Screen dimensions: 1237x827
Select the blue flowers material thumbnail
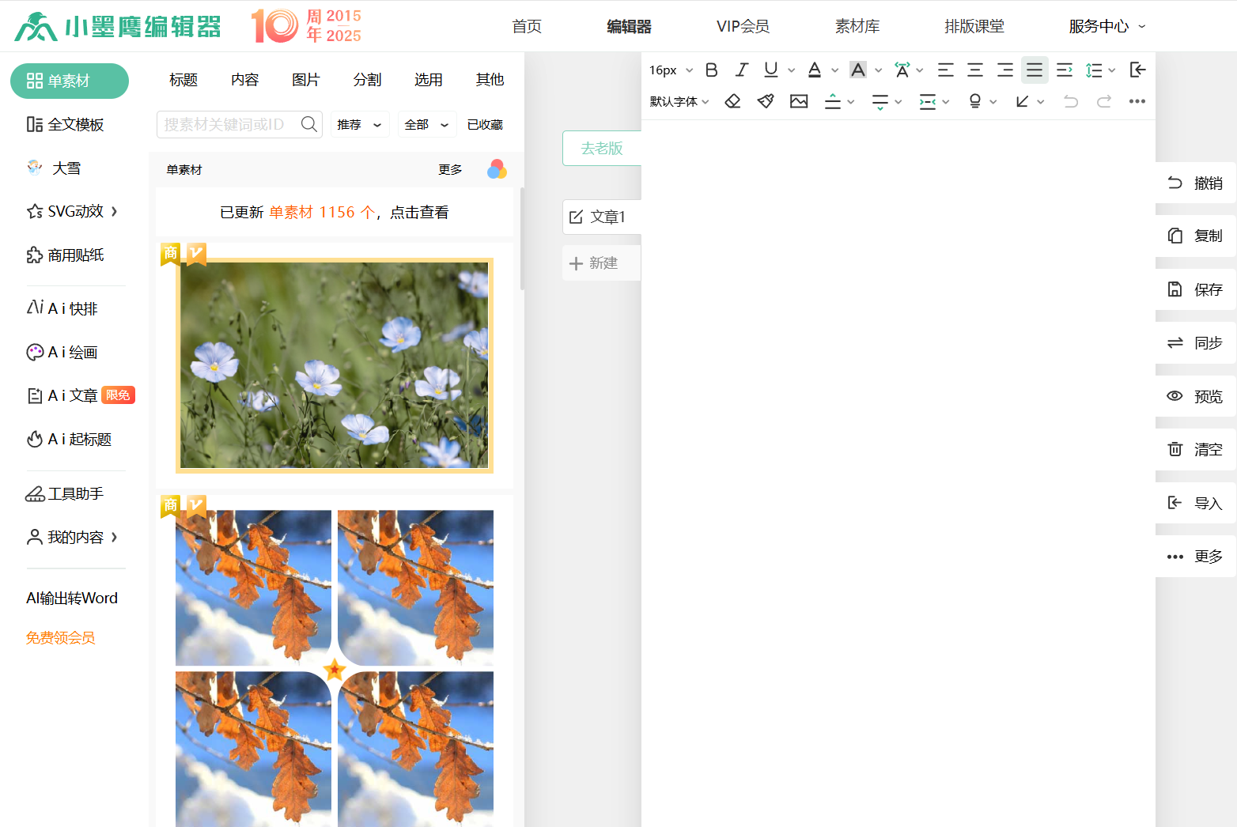[x=334, y=365]
